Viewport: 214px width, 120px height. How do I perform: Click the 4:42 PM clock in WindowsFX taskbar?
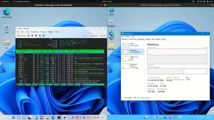click(x=96, y=117)
